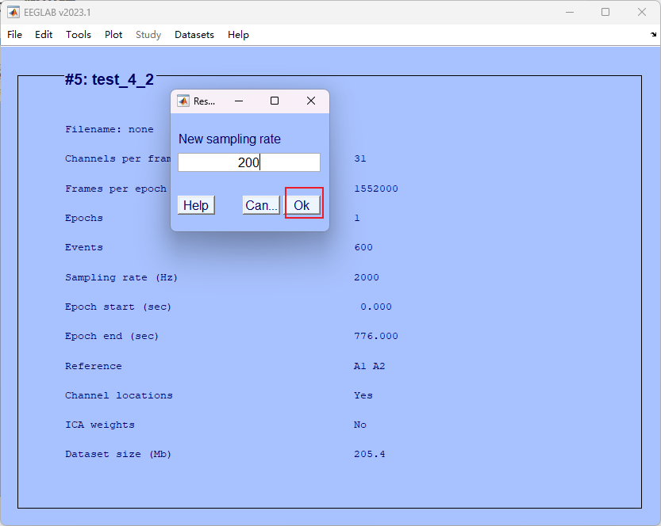Click the Events value 600
The height and width of the screenshot is (526, 661).
(363, 247)
